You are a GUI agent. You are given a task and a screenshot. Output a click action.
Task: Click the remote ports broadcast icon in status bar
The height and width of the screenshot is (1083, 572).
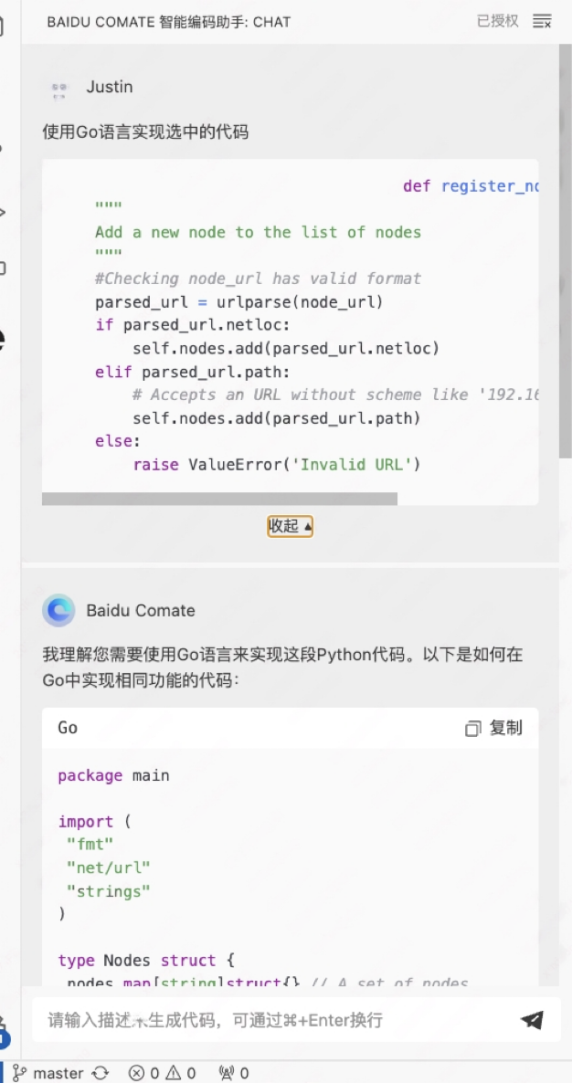tap(227, 1073)
